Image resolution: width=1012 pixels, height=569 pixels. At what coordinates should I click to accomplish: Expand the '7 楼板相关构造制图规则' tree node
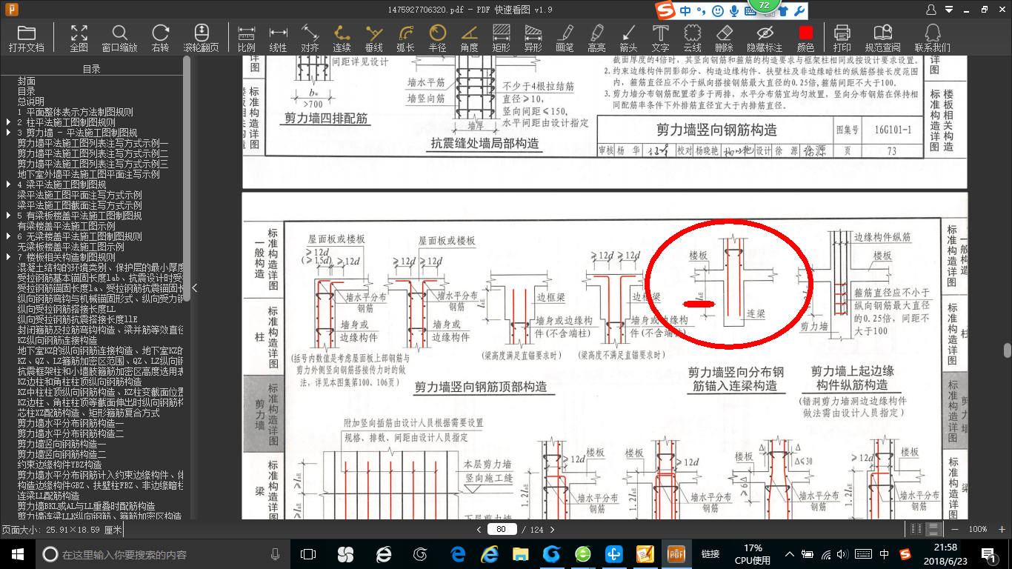(8, 257)
